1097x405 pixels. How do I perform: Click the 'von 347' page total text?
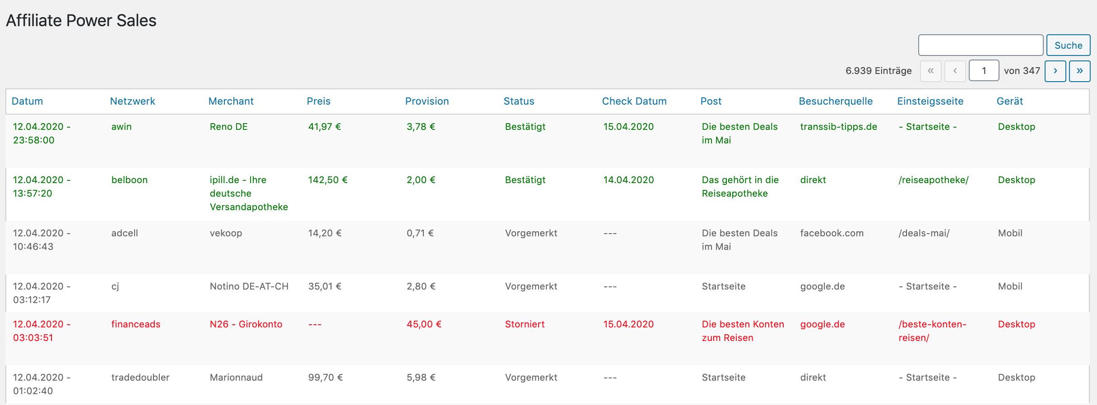tap(1022, 71)
